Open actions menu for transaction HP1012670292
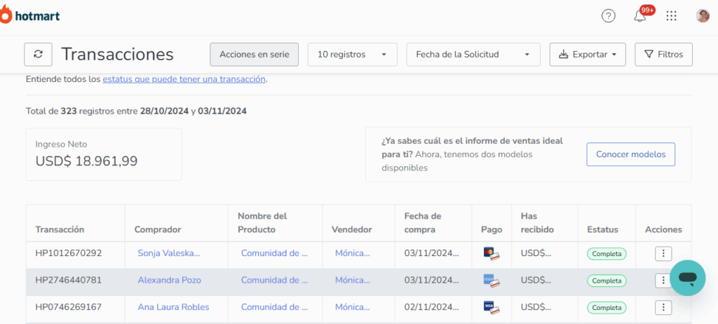 [663, 253]
